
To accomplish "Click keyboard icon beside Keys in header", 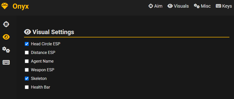I will click(218, 6).
